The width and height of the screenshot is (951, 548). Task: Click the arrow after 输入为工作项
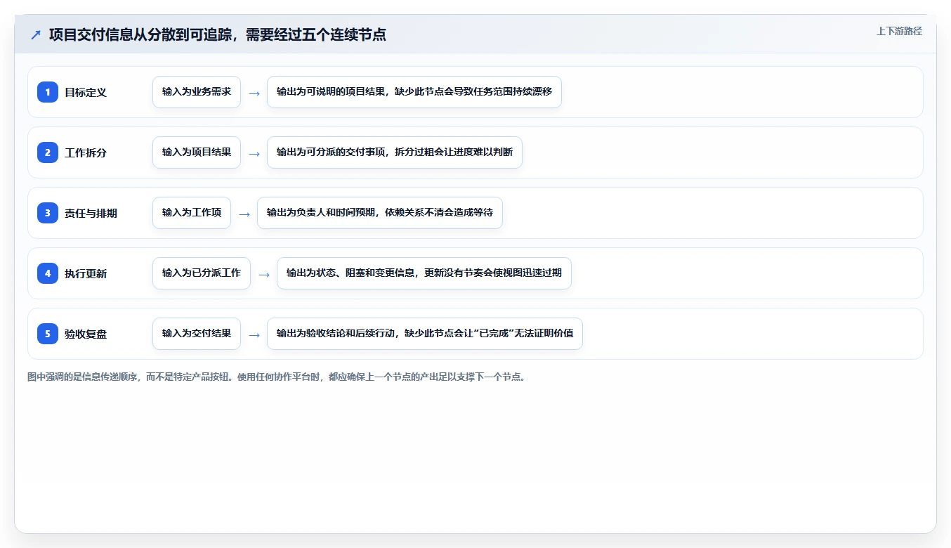coord(244,214)
